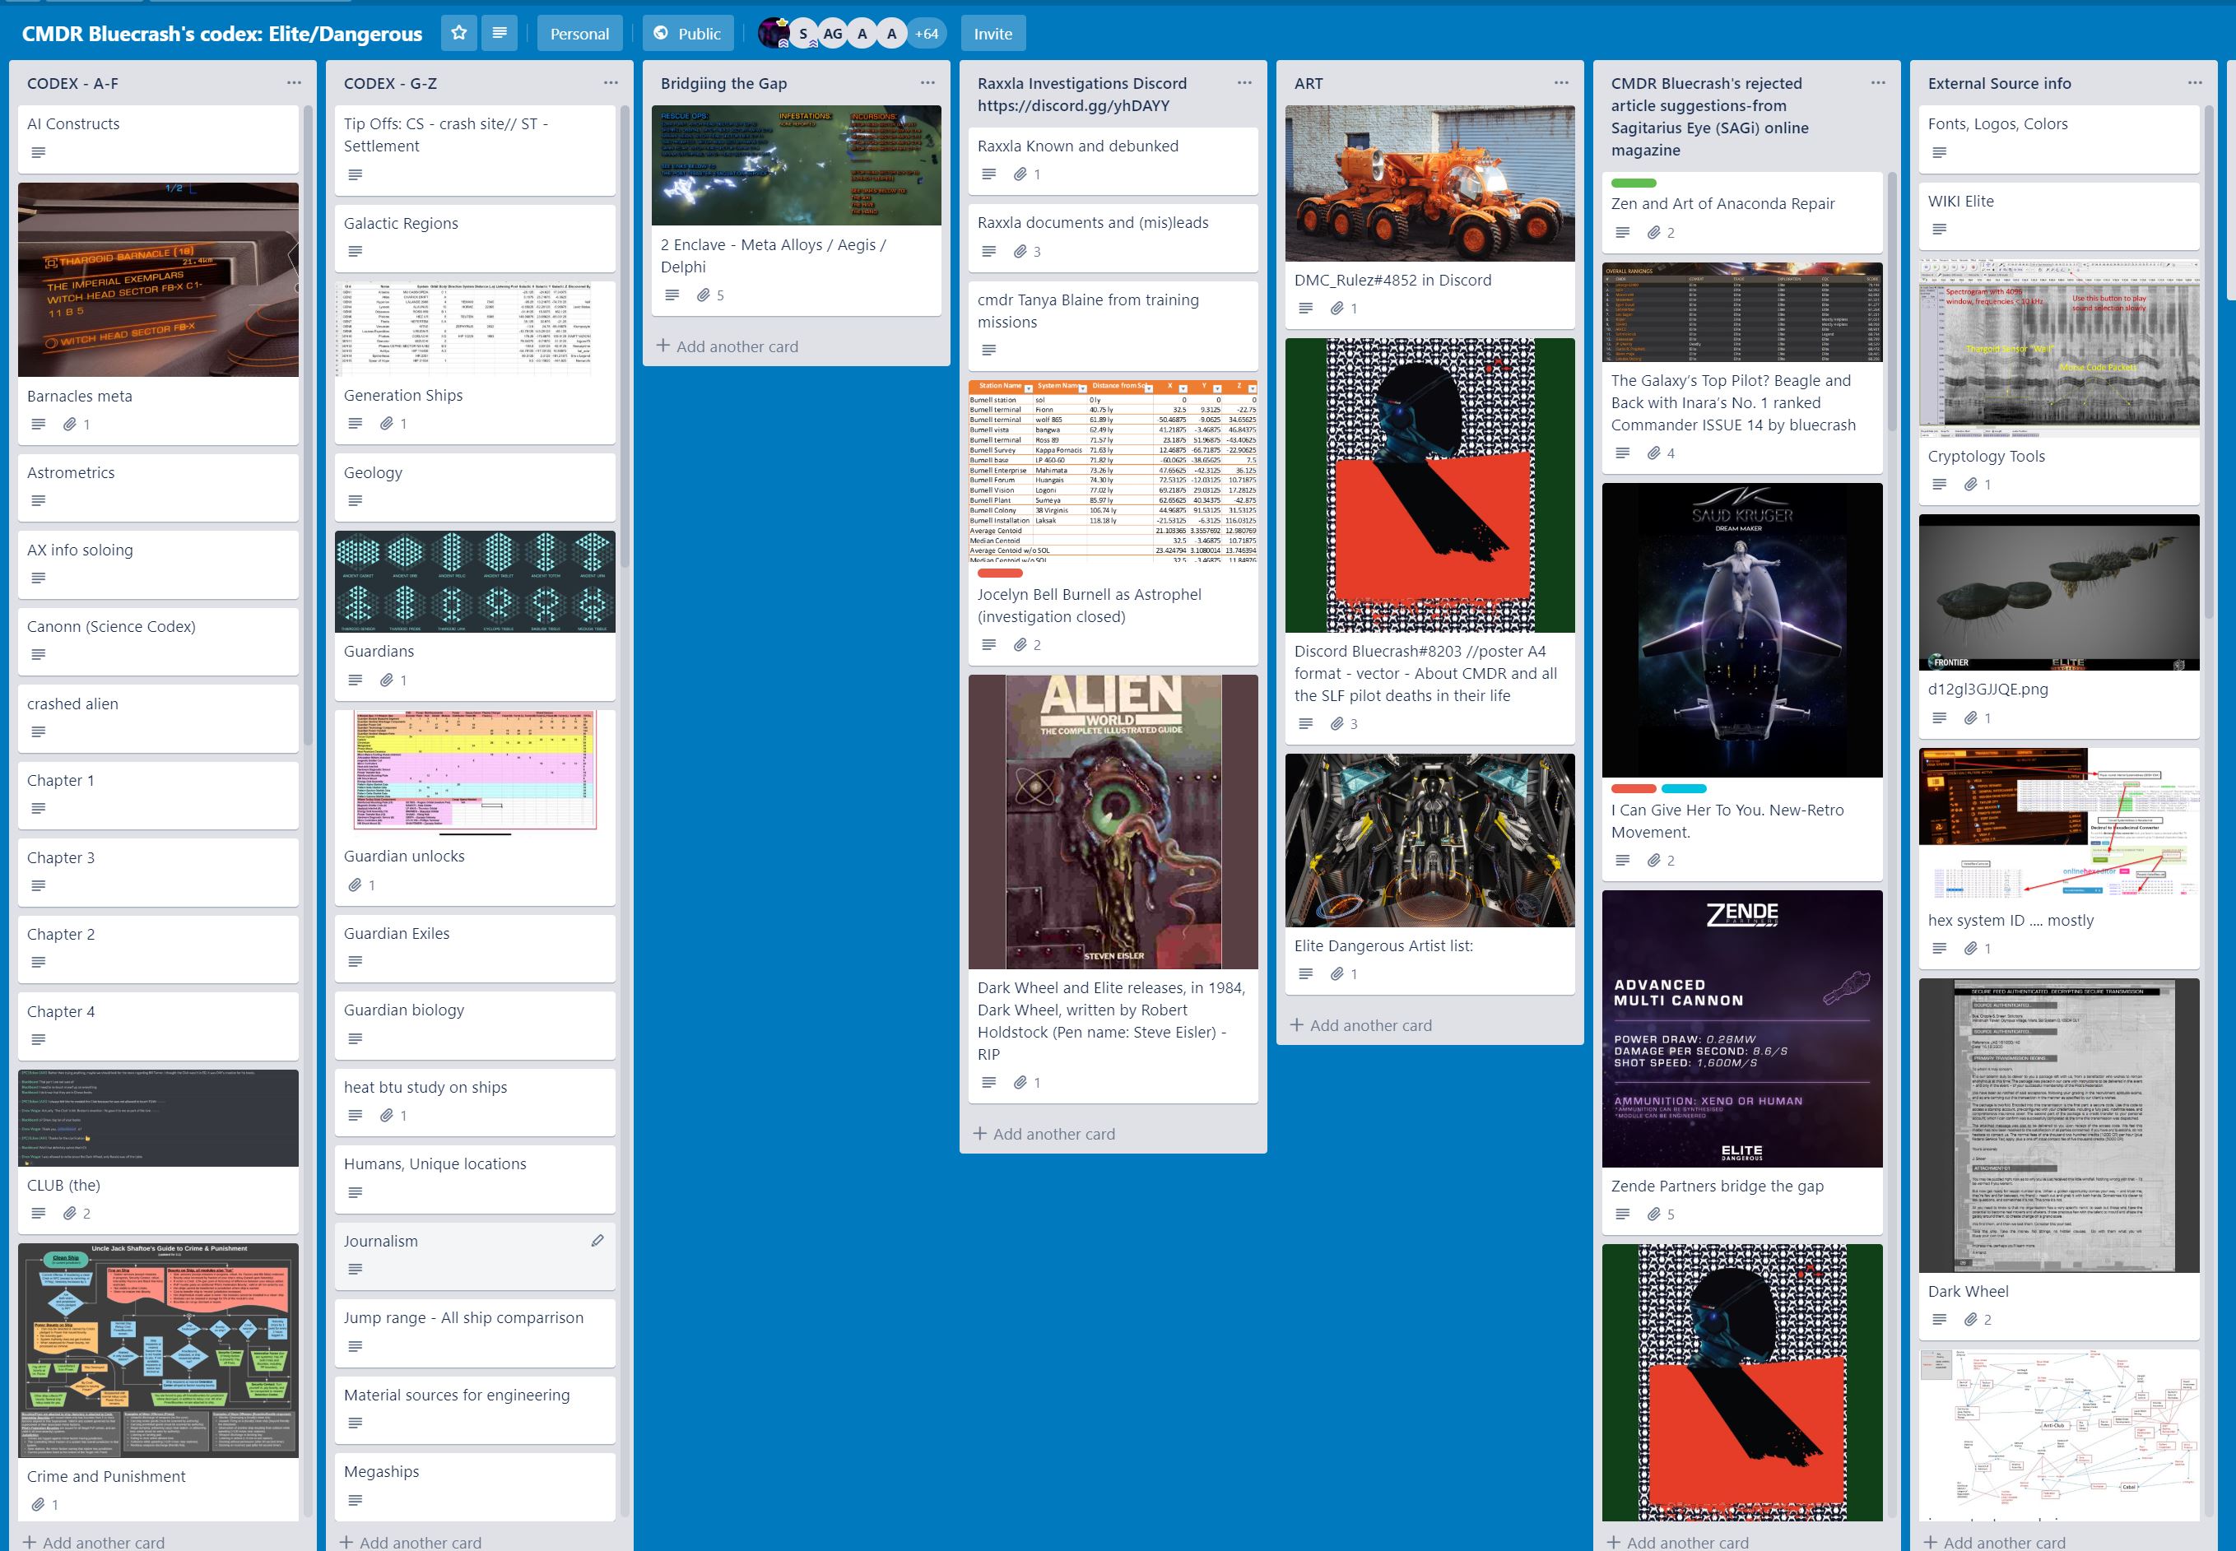
Task: Open the Chapter 3 card
Action: [x=158, y=871]
